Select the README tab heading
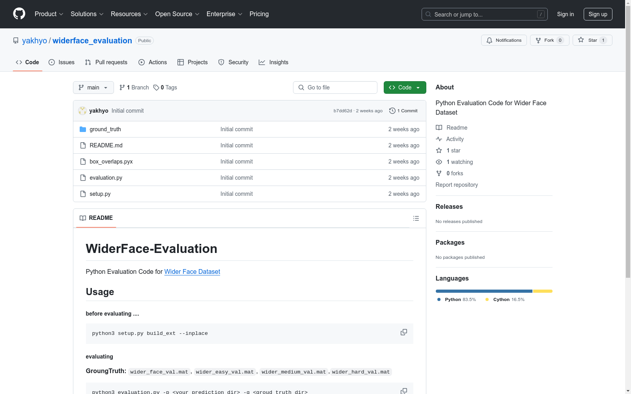The image size is (631, 394). 96,218
